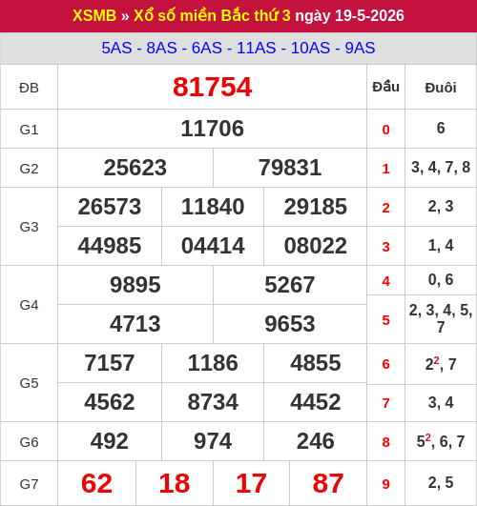
Task: Click the G1 row label
Action: point(29,130)
